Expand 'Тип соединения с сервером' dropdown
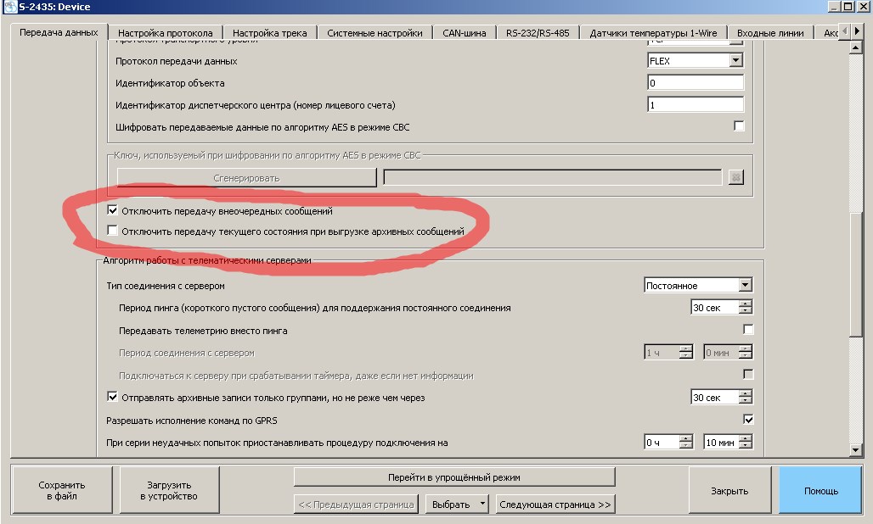 point(745,286)
